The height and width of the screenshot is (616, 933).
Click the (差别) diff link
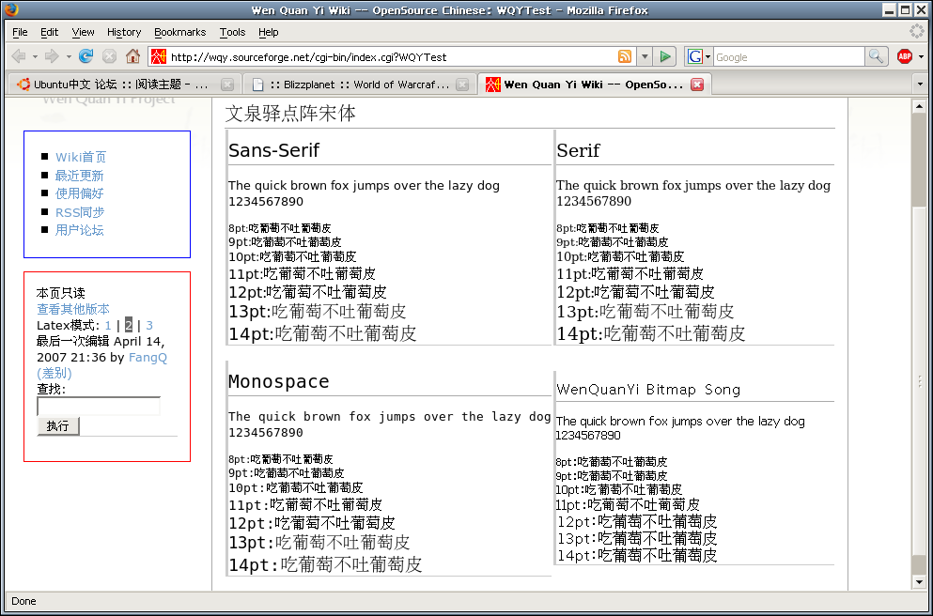coord(54,374)
